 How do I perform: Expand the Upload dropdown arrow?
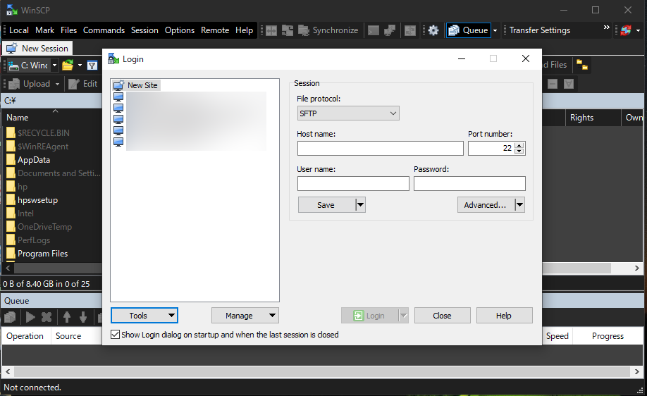(57, 84)
